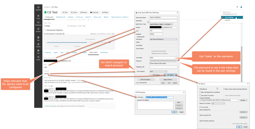Switch to the Configuration tab

[x=49, y=17]
